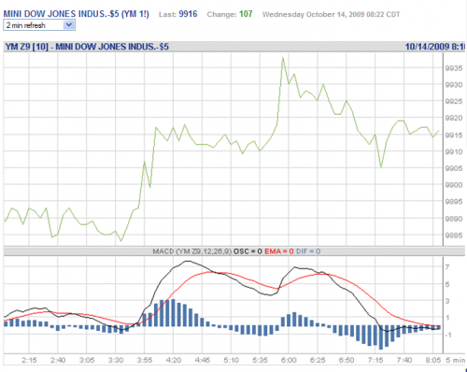Image resolution: width=467 pixels, height=372 pixels.
Task: Click the lowest blue MACD histogram bar near 7:15
Action: pyautogui.click(x=381, y=337)
